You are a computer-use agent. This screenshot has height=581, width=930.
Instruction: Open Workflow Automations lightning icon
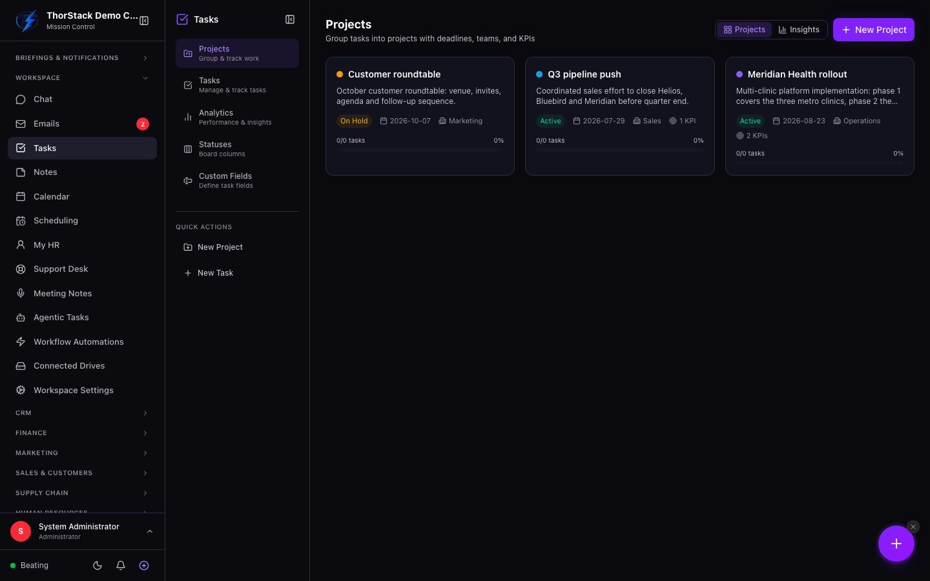(x=21, y=341)
